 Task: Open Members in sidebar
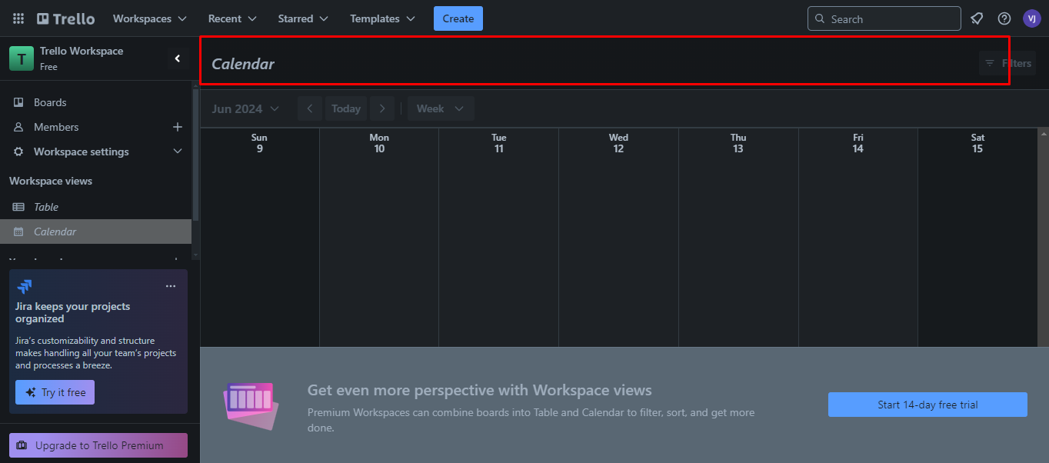(56, 127)
